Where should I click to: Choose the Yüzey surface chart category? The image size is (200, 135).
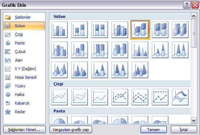tap(24, 86)
